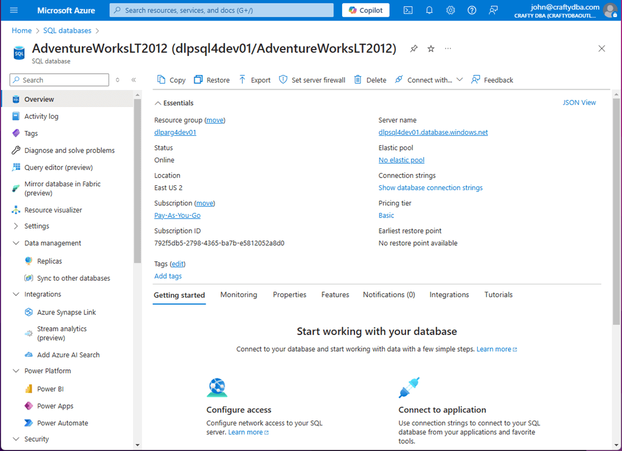The height and width of the screenshot is (451, 622).
Task: Open the Feedback toolbar button
Action: [492, 80]
